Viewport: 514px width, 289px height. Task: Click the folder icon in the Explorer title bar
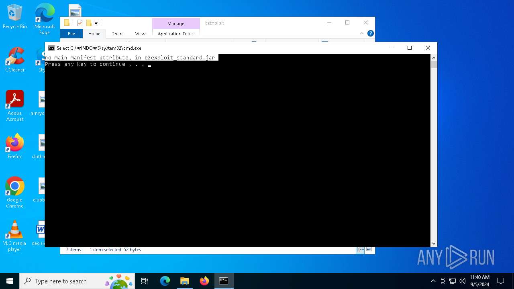67,23
